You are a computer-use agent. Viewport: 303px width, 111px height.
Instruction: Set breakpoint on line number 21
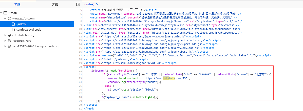click(80, 71)
